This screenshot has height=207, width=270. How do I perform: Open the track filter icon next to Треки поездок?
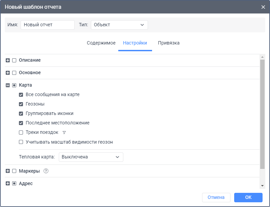click(x=64, y=132)
